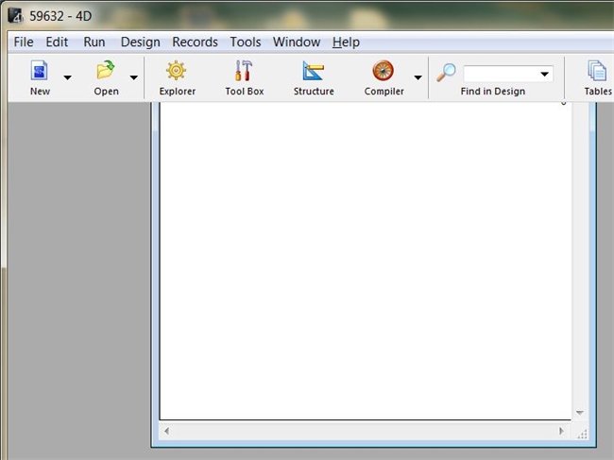The width and height of the screenshot is (614, 460).
Task: Launch the Tool Box
Action: tap(244, 72)
